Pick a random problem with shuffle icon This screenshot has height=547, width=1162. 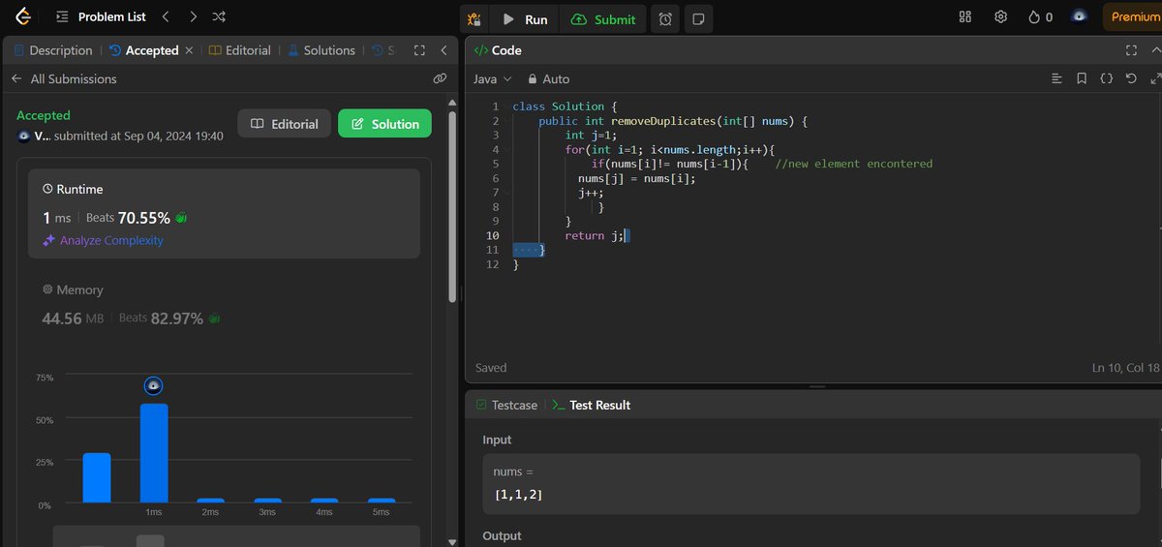pyautogui.click(x=220, y=17)
